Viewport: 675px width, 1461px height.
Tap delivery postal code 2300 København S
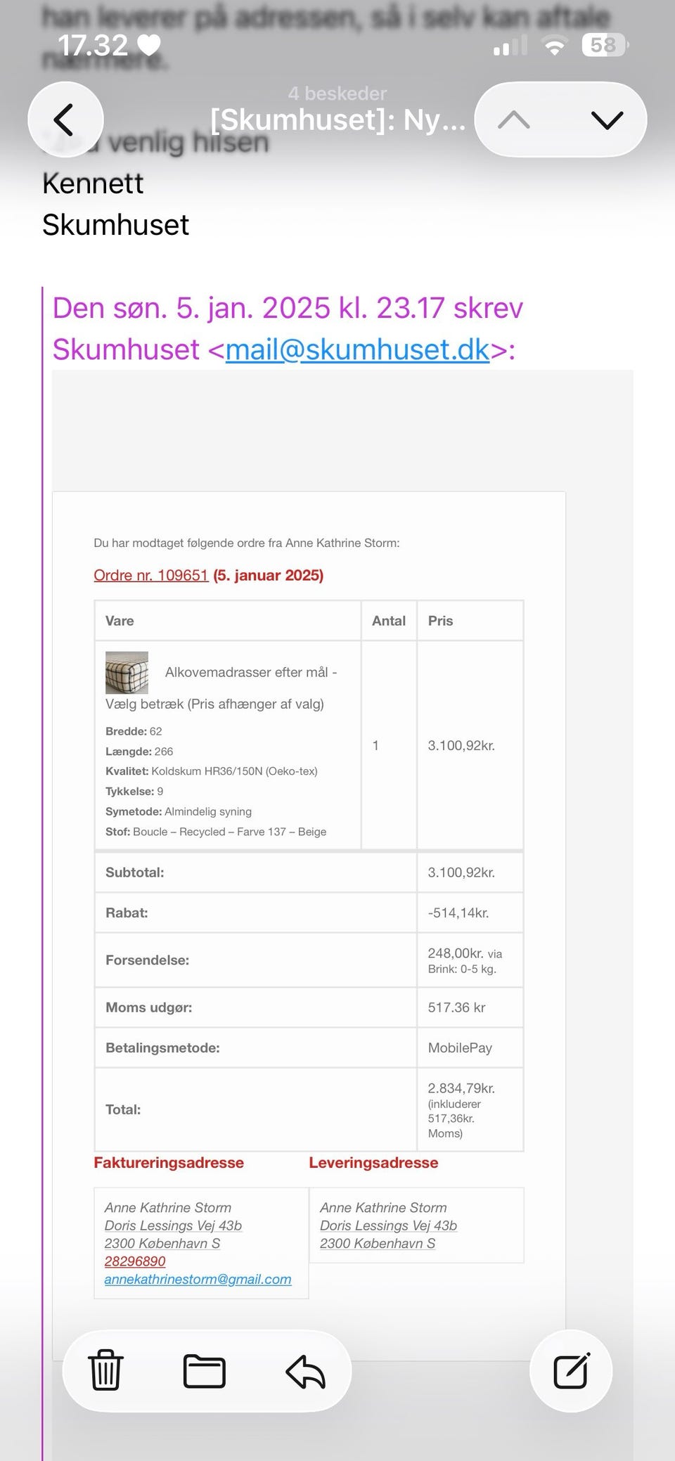[378, 1243]
